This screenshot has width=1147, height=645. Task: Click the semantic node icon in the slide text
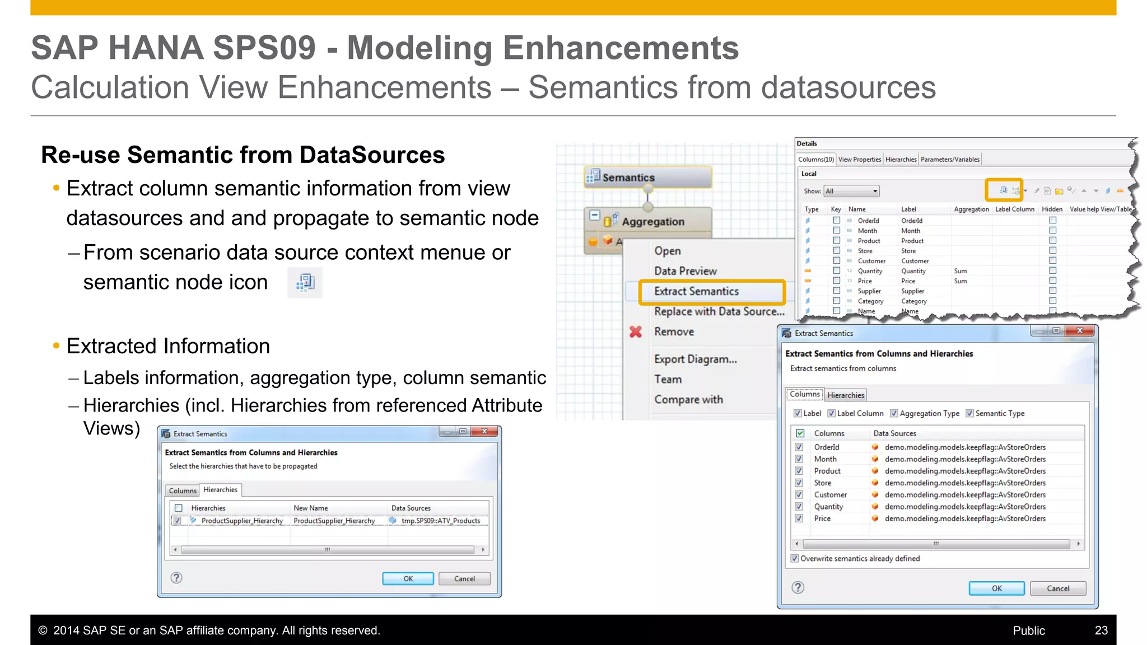pyautogui.click(x=305, y=282)
